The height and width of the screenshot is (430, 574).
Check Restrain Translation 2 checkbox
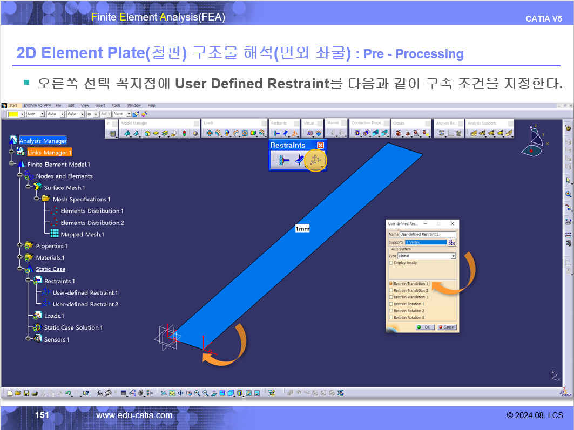(x=390, y=290)
